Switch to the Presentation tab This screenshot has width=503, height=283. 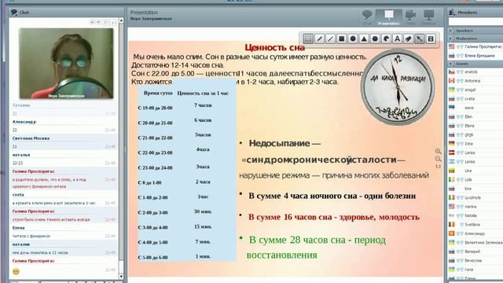click(388, 17)
